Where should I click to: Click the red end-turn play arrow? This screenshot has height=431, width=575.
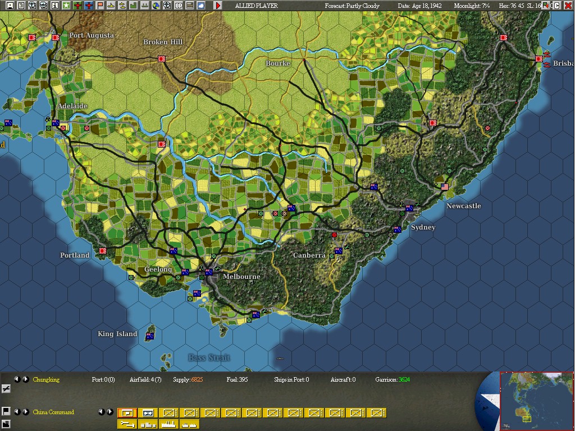218,5
